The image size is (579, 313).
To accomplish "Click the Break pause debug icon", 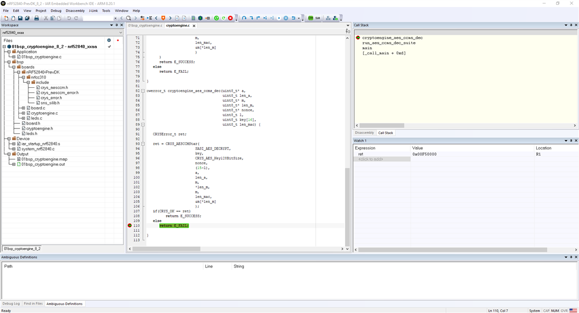I will tap(286, 18).
